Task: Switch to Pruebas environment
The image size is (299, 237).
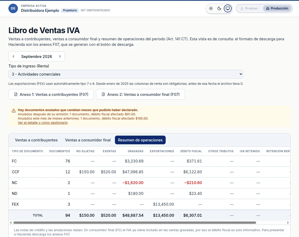Action: coord(249,8)
